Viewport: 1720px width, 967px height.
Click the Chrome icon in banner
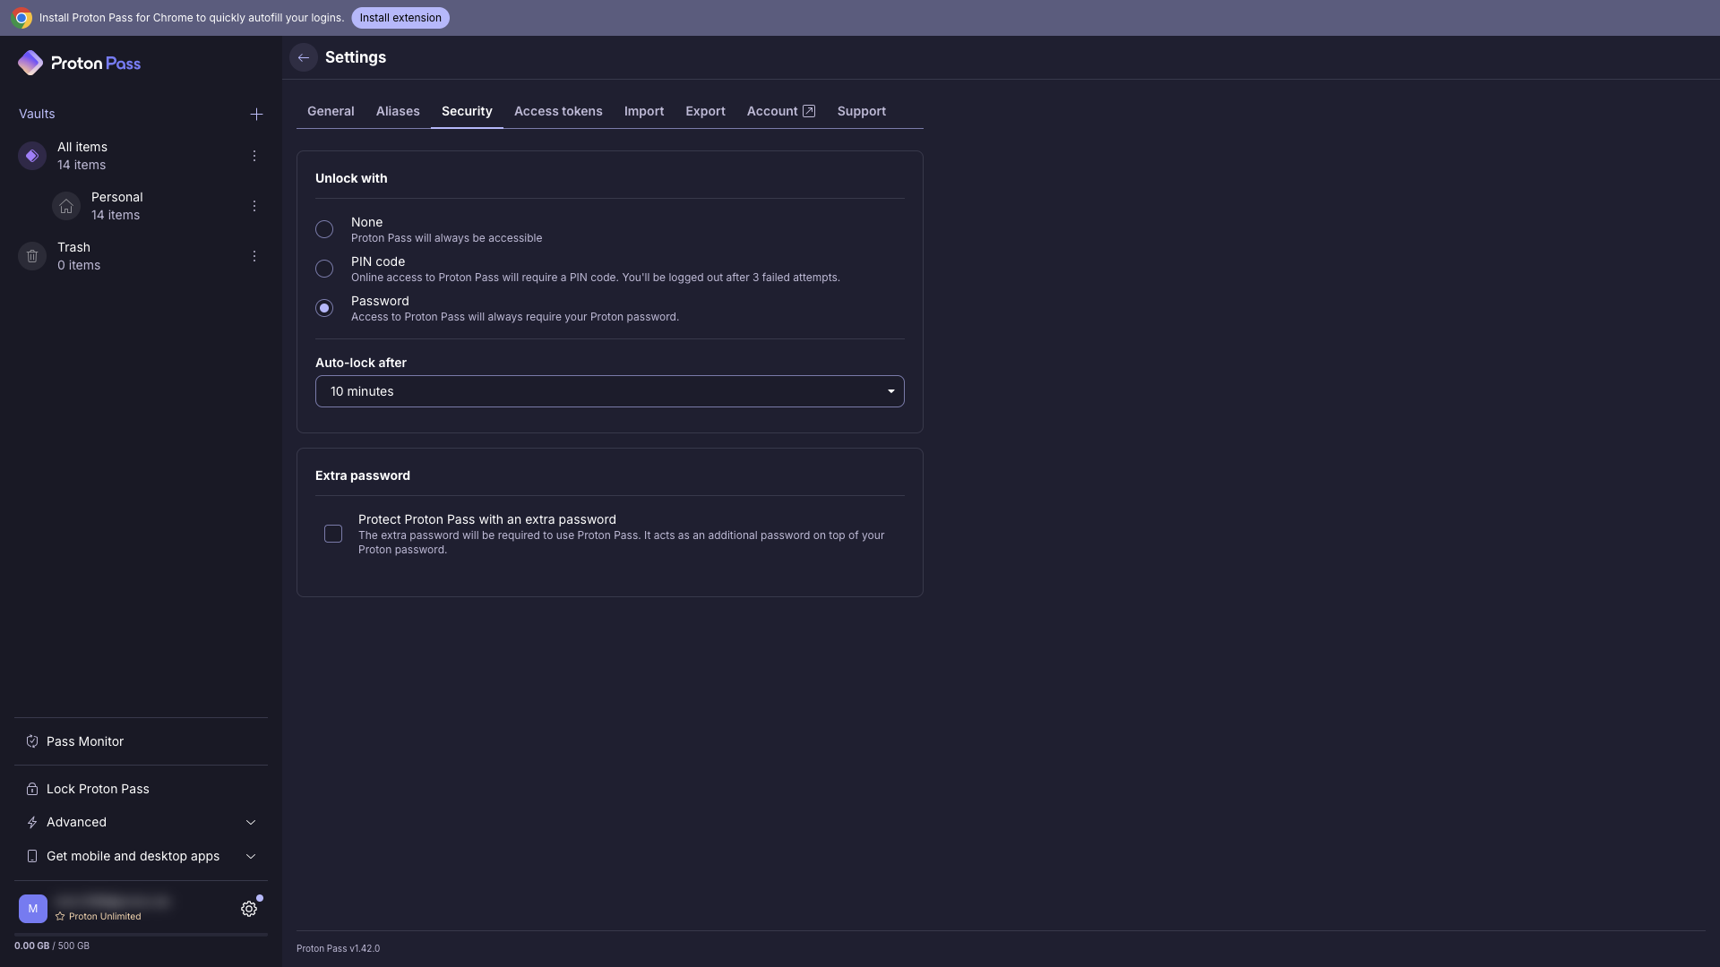(21, 18)
